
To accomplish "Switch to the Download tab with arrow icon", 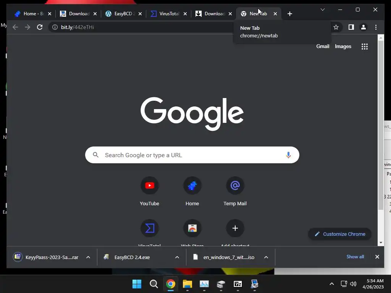I will point(214,14).
